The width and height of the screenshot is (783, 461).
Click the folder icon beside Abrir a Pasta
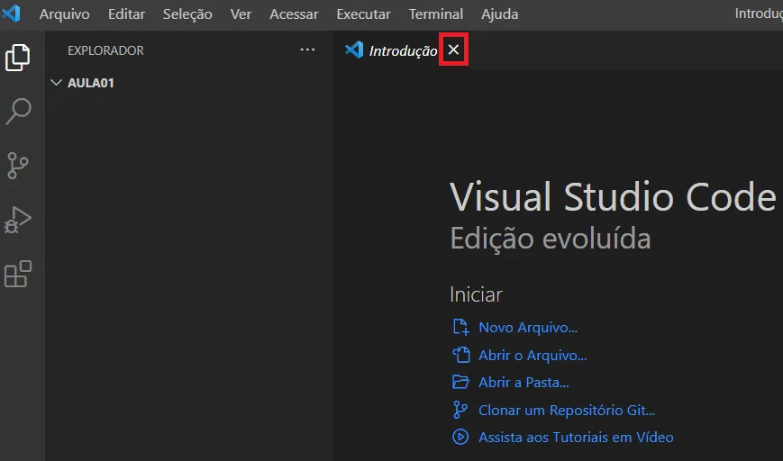click(460, 382)
